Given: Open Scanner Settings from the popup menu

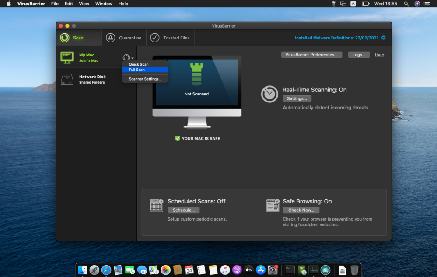Looking at the screenshot, I should 145,79.
